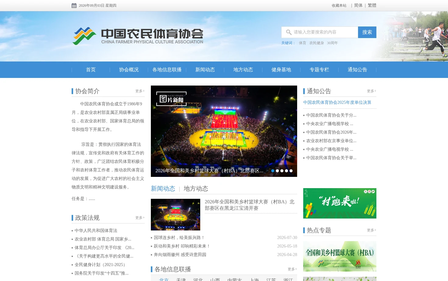Open 全民健身计划（2021-2025） link
This screenshot has width=448, height=281.
[101, 265]
